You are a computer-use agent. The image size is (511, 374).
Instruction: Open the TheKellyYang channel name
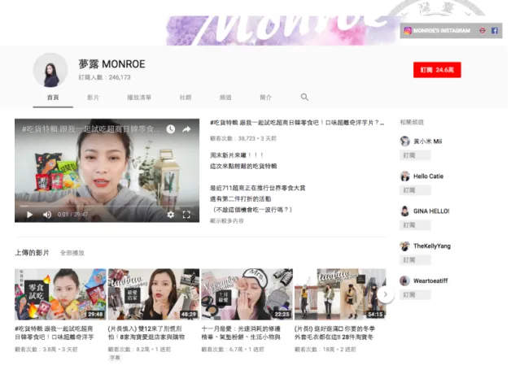click(x=432, y=246)
